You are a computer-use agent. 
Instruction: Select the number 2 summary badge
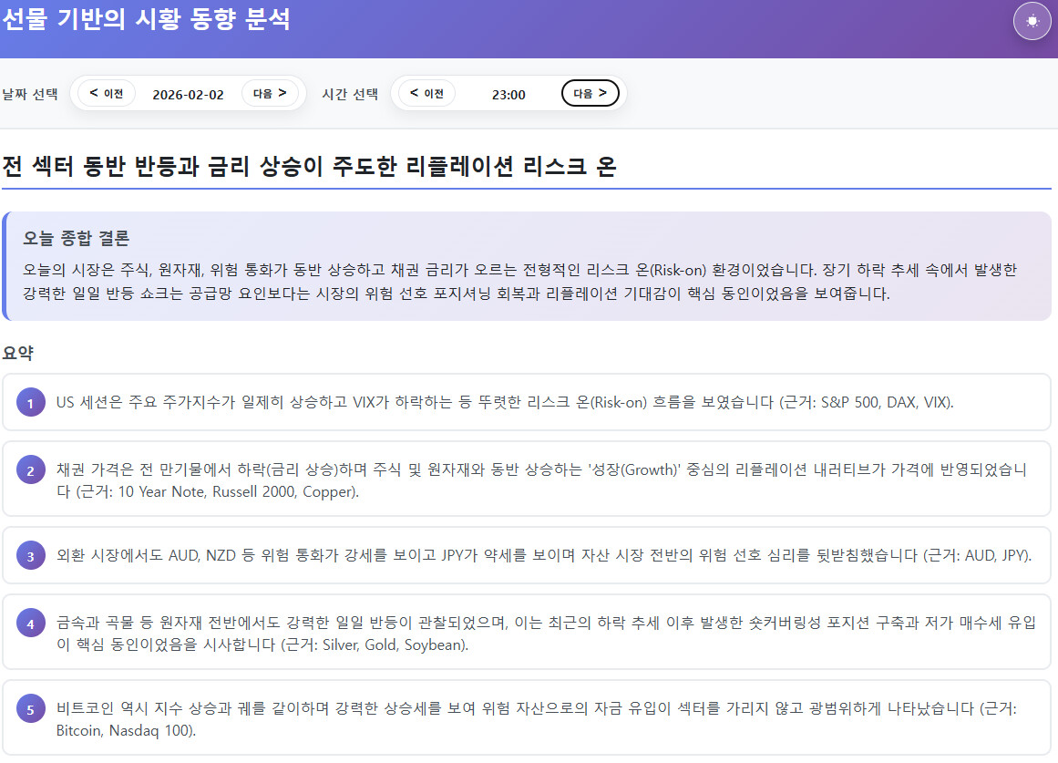(x=30, y=471)
